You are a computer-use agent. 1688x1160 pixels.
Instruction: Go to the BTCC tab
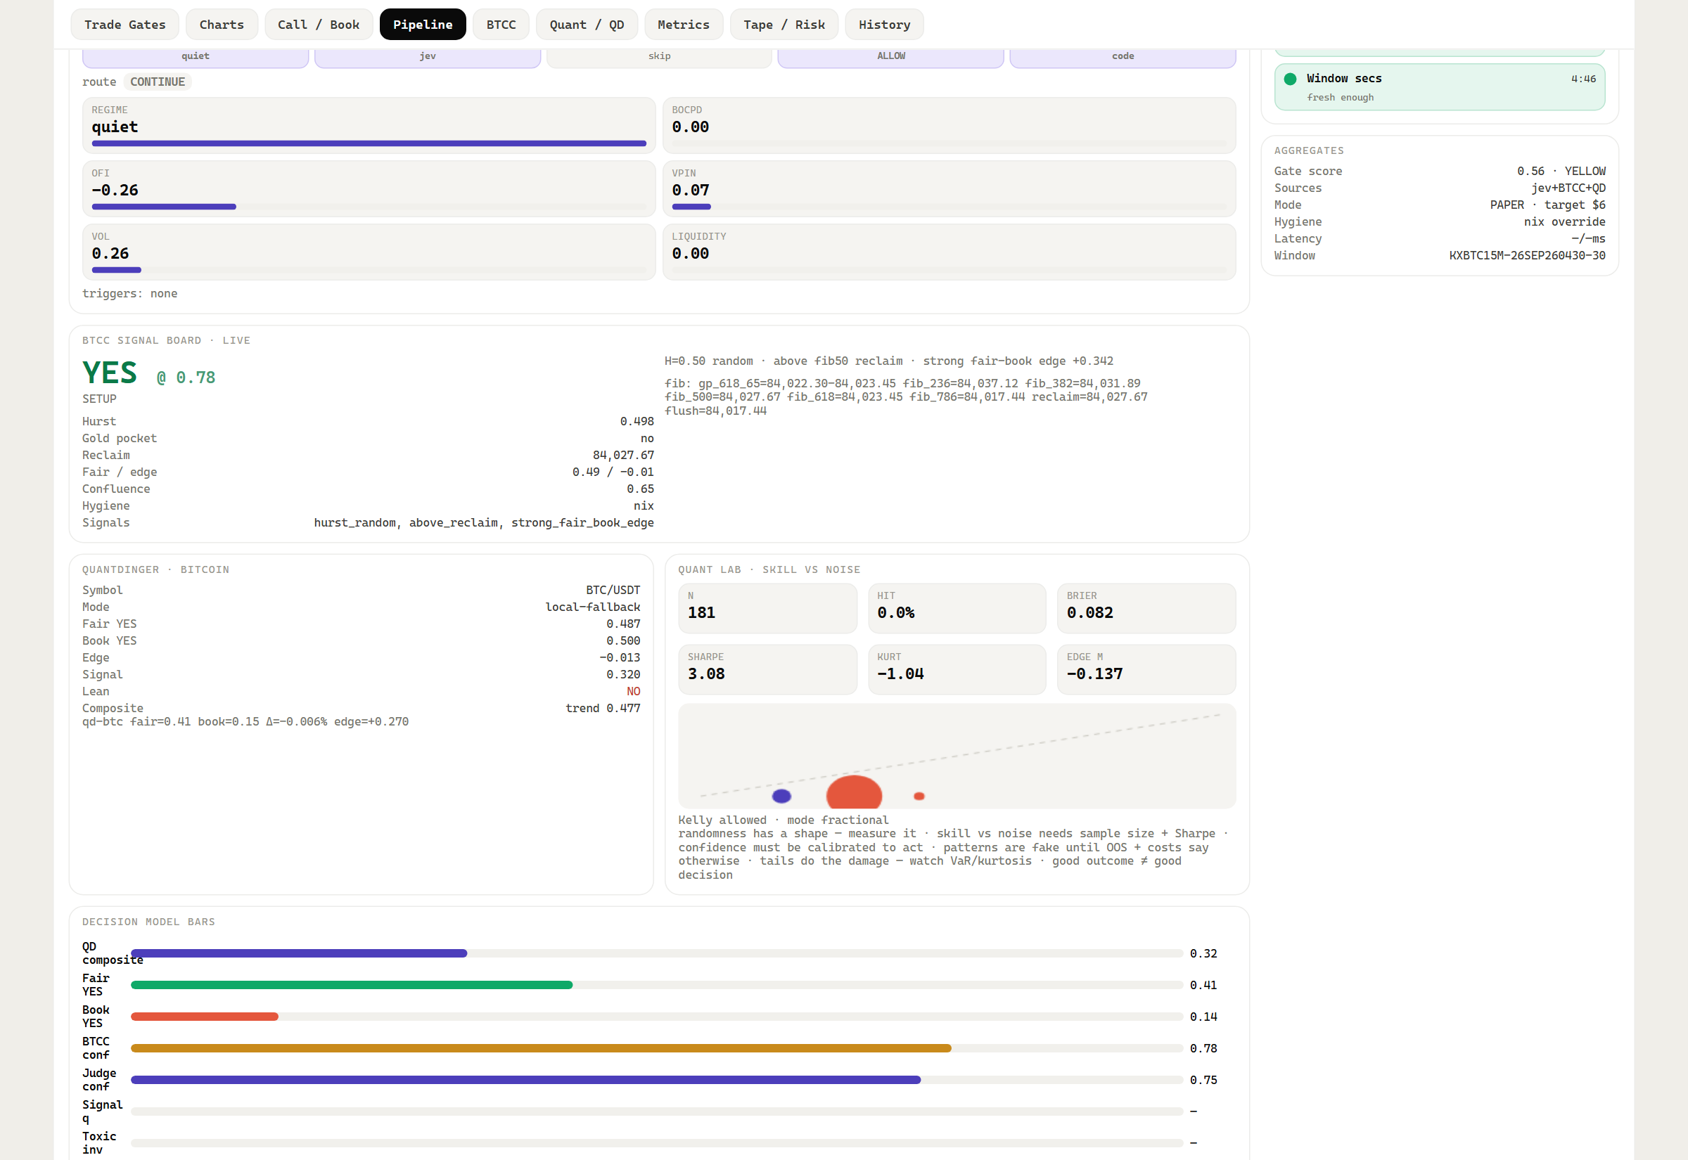point(501,25)
